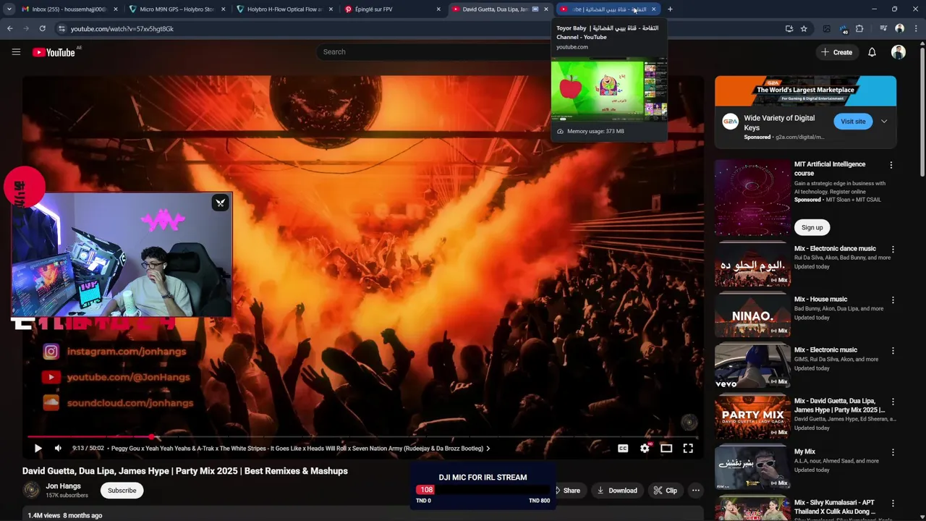Switch to Micro M9N GPS Holybro tab
The width and height of the screenshot is (926, 521).
tap(177, 9)
